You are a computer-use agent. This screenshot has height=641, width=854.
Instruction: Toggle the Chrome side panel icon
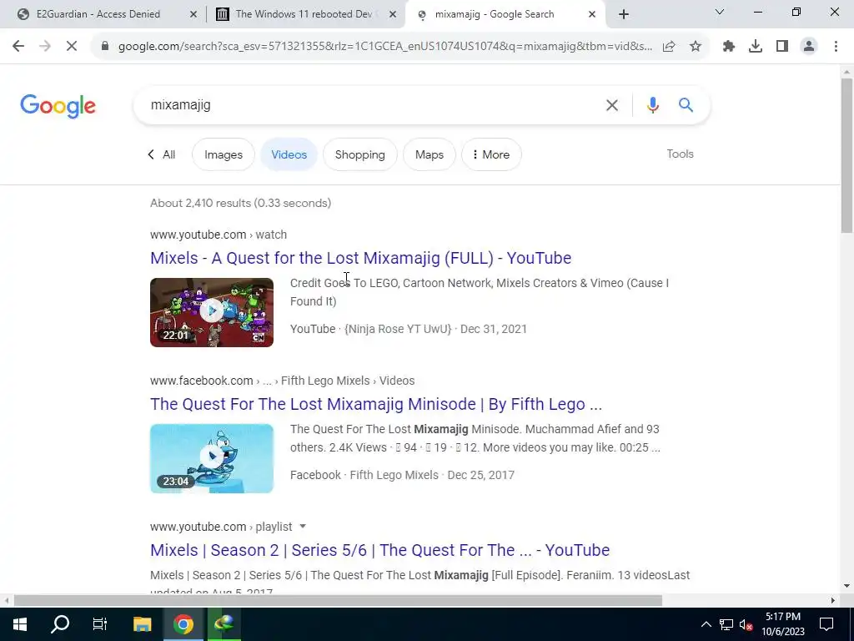coord(782,47)
